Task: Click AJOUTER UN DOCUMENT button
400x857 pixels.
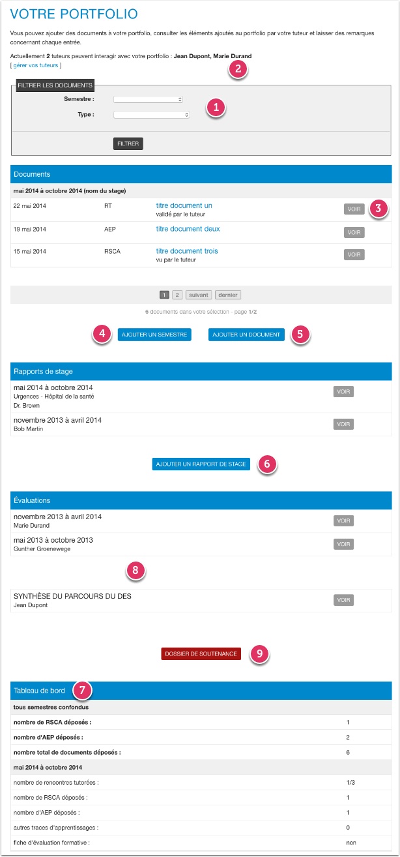Action: pos(246,335)
